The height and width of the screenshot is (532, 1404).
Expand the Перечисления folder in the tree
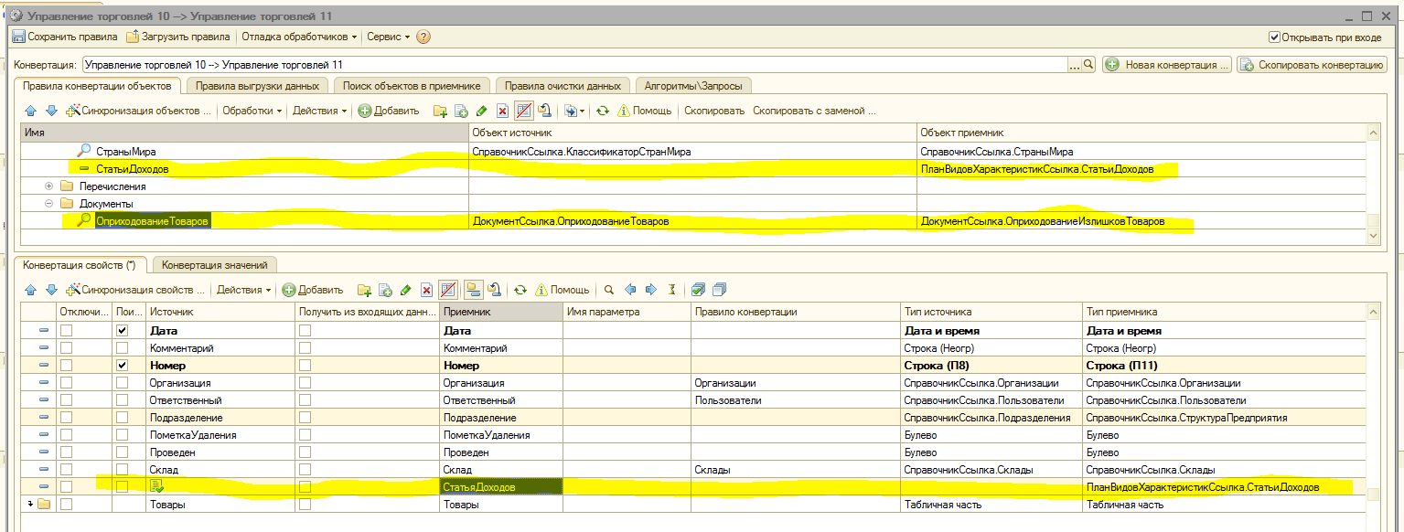click(x=49, y=186)
